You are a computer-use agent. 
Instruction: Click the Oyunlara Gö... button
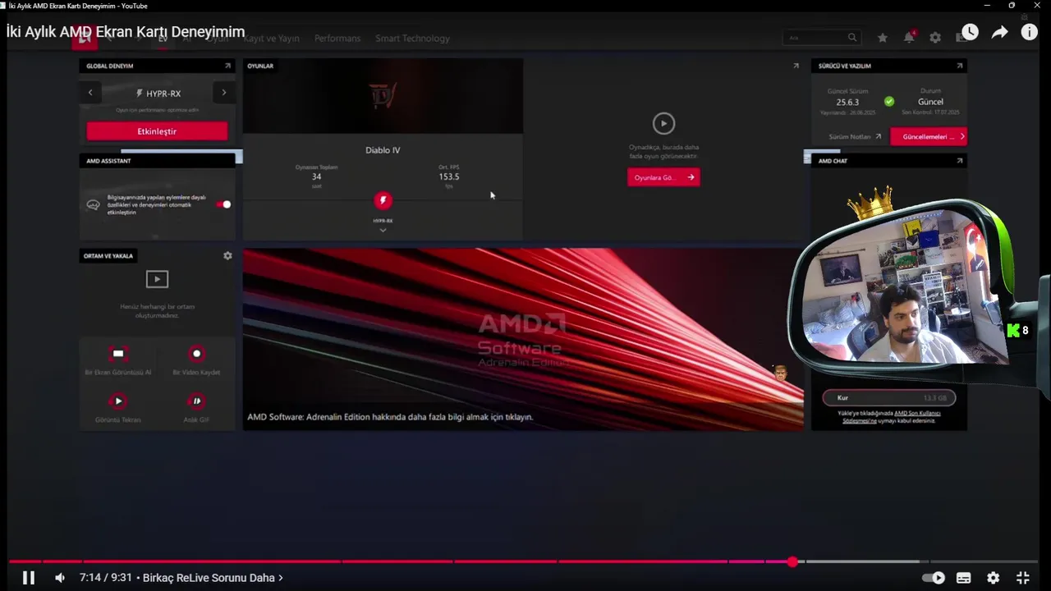click(663, 177)
